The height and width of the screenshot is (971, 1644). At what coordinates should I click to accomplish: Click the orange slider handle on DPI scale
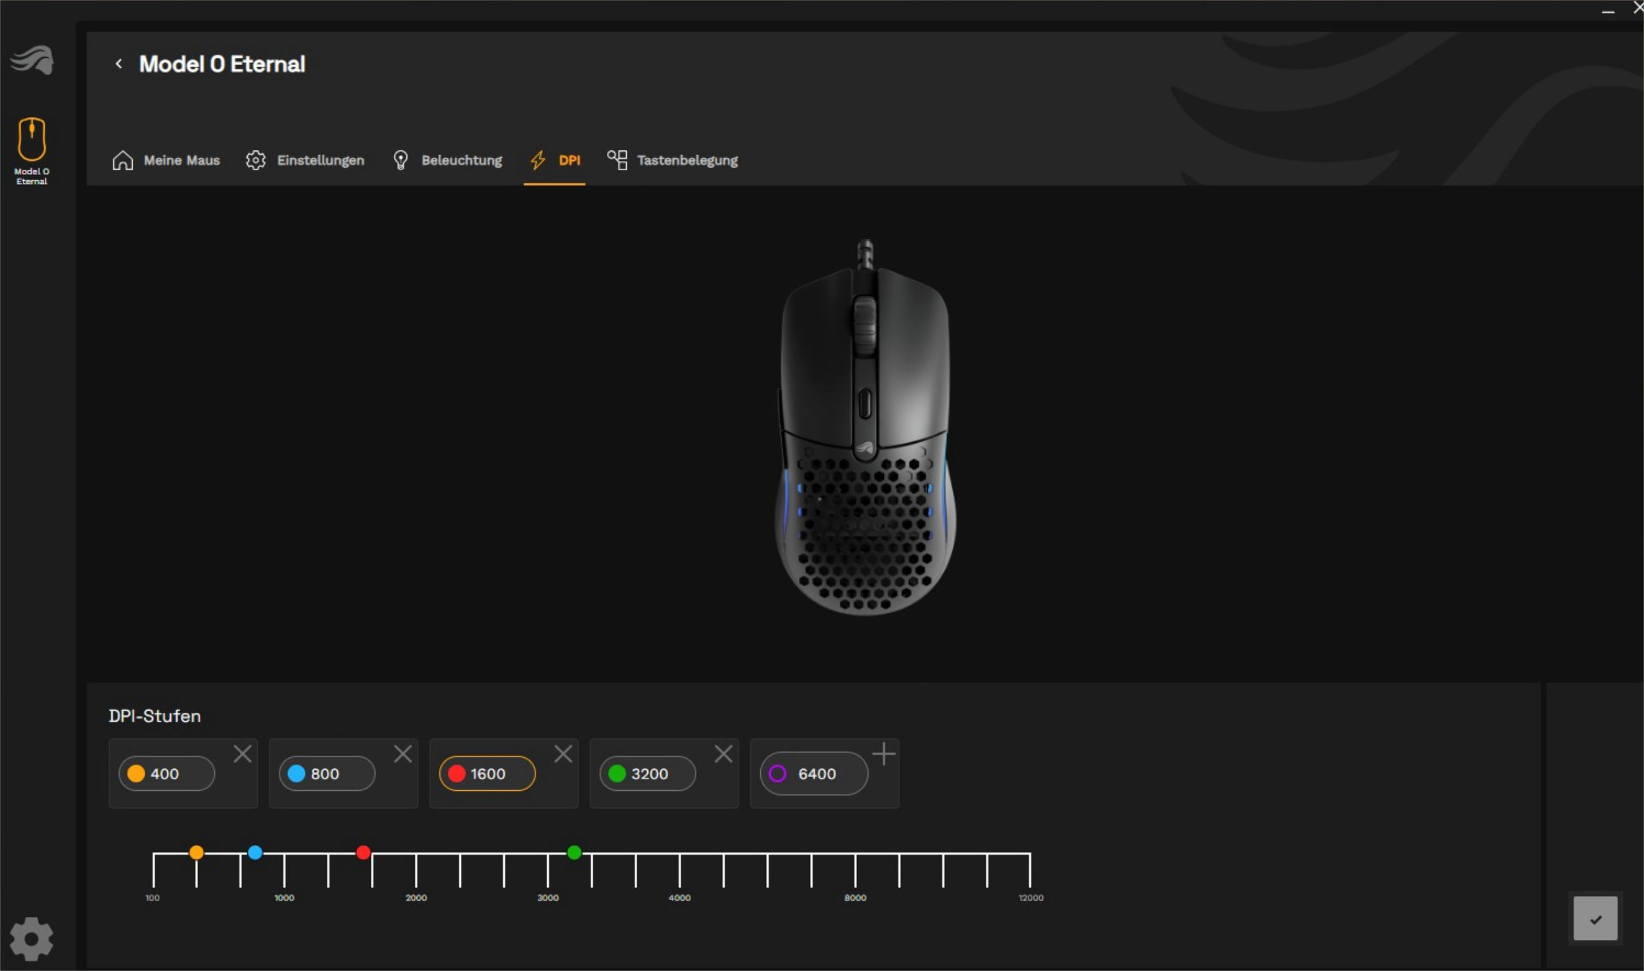[x=196, y=853]
